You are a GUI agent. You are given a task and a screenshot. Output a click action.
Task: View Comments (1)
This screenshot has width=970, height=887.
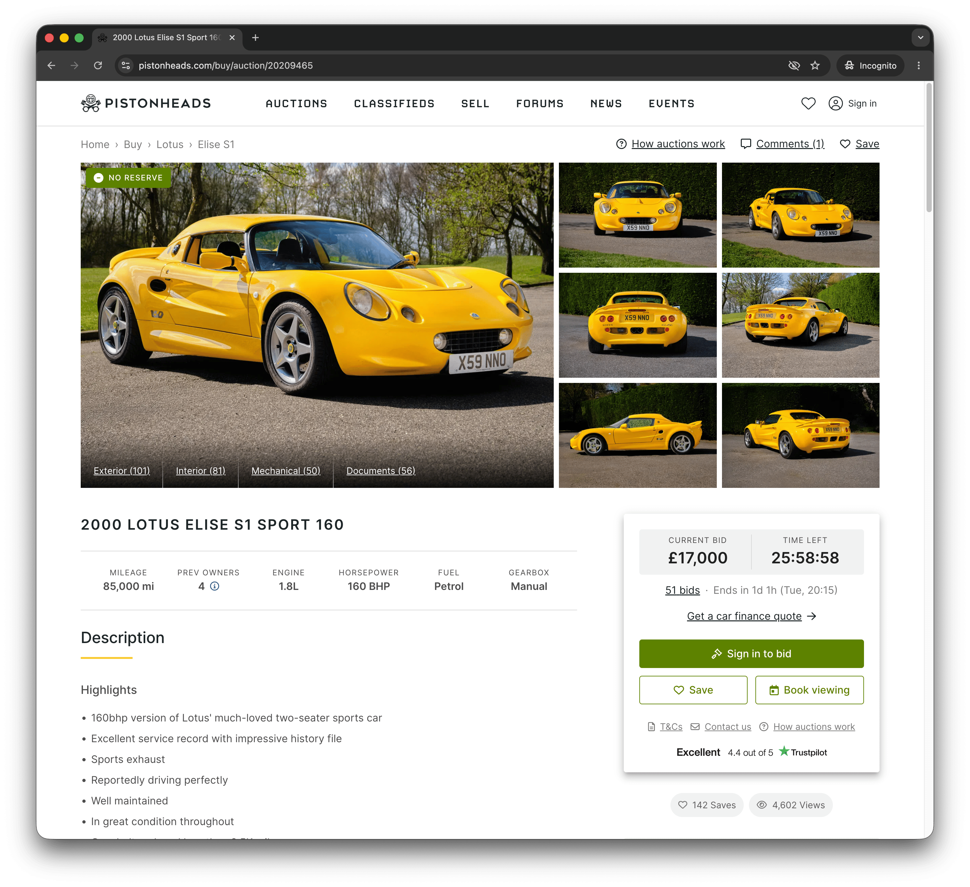click(790, 144)
